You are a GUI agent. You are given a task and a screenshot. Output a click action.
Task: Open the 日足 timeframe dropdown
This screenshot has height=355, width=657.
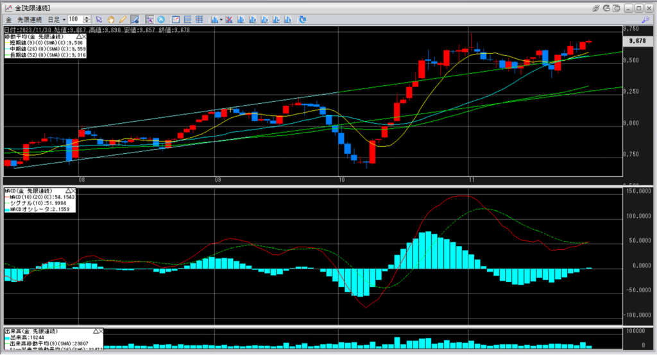56,20
